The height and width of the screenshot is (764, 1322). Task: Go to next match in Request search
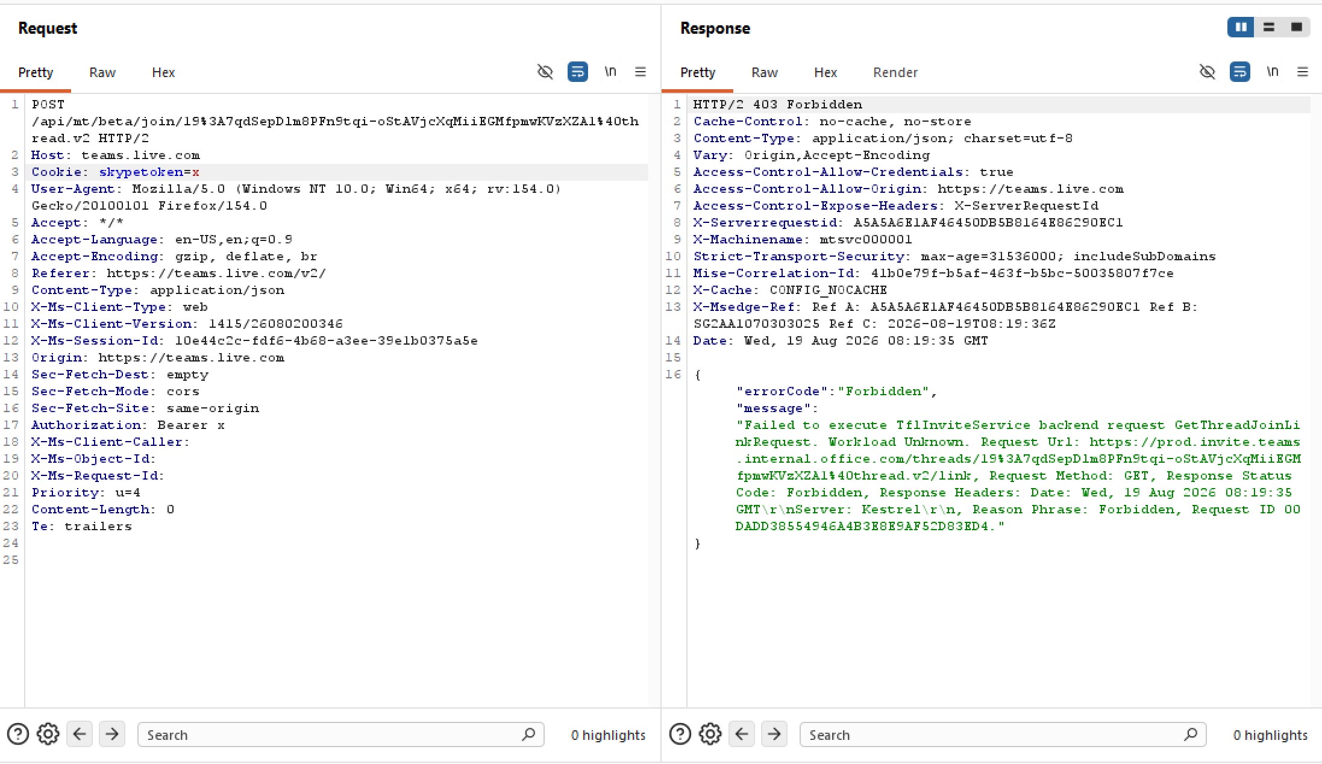point(112,734)
